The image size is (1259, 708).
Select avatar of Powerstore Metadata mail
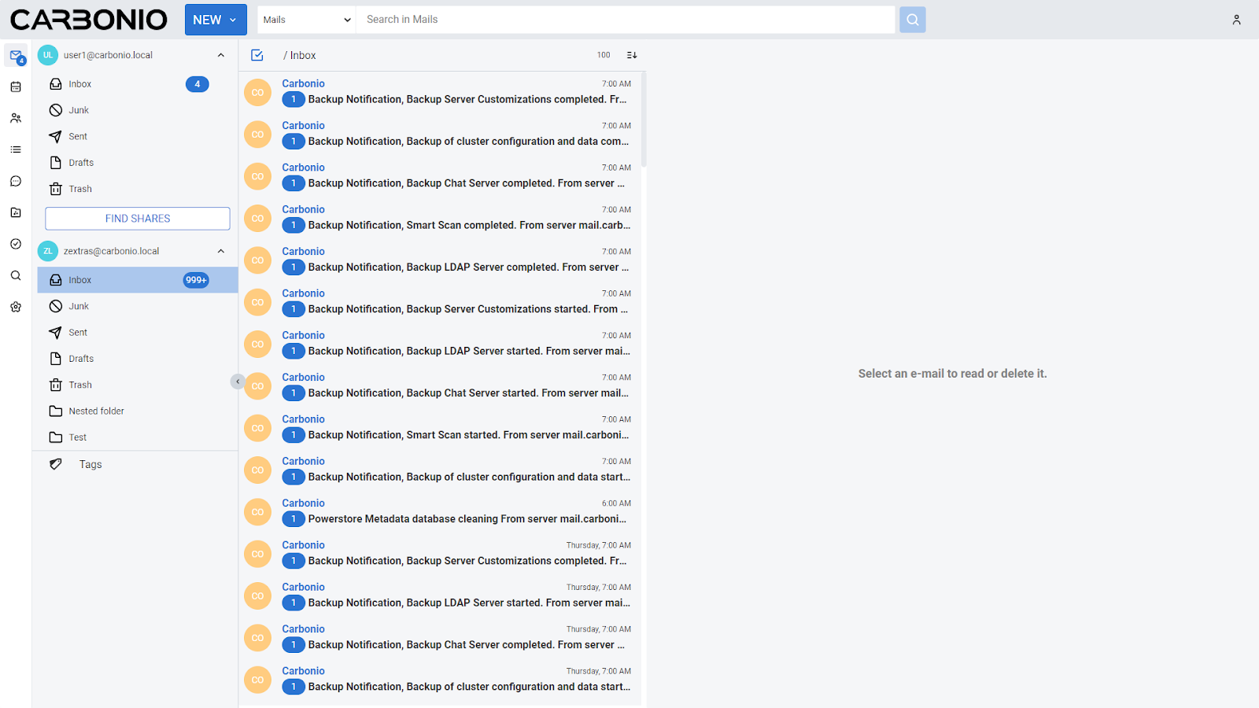[257, 512]
